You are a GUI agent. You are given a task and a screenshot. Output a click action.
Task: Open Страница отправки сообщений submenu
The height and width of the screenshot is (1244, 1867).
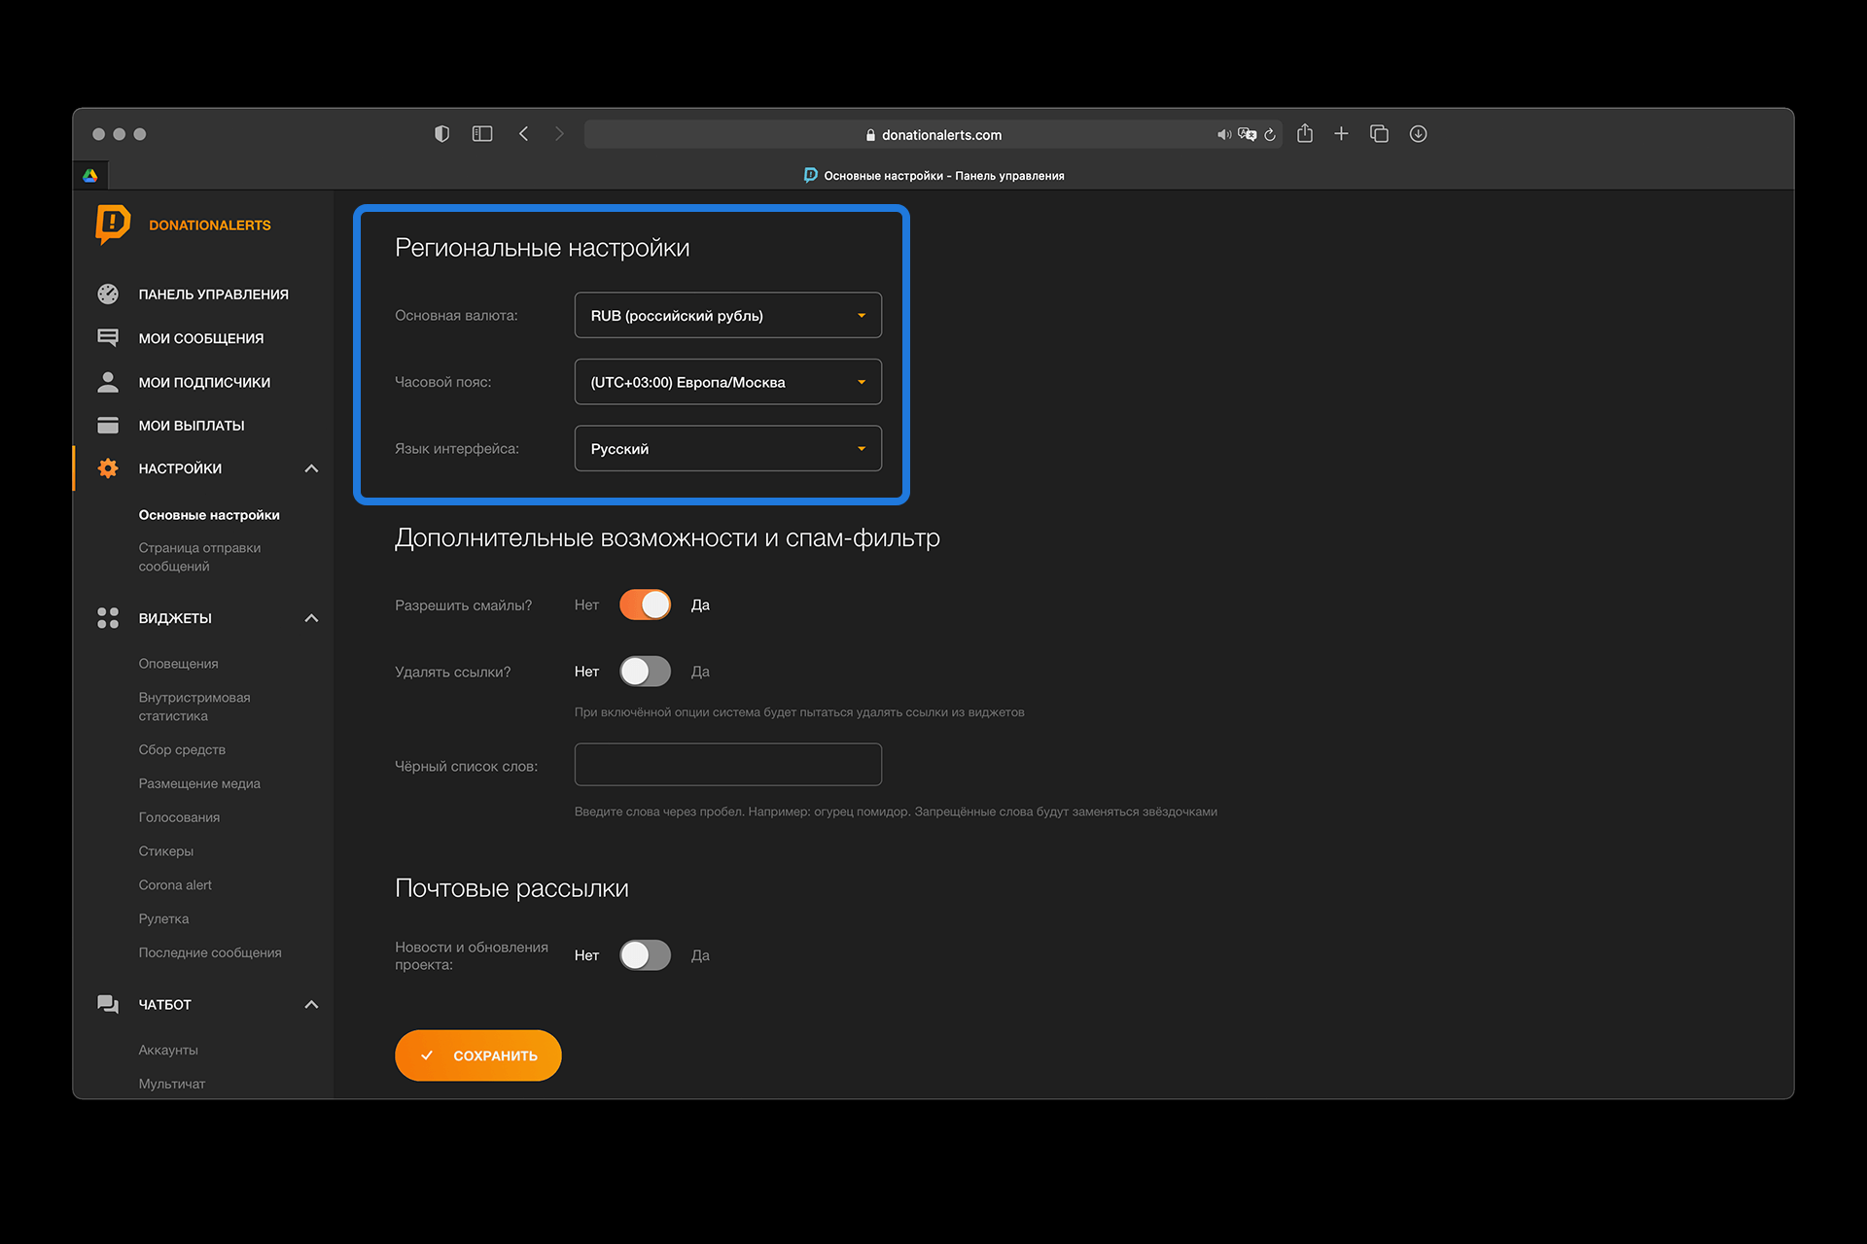click(199, 557)
